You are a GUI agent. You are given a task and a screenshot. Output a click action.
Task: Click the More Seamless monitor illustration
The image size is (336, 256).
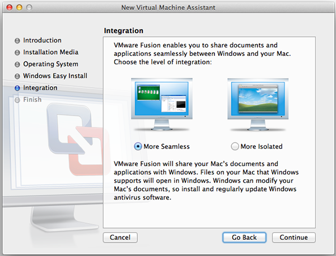[162, 105]
